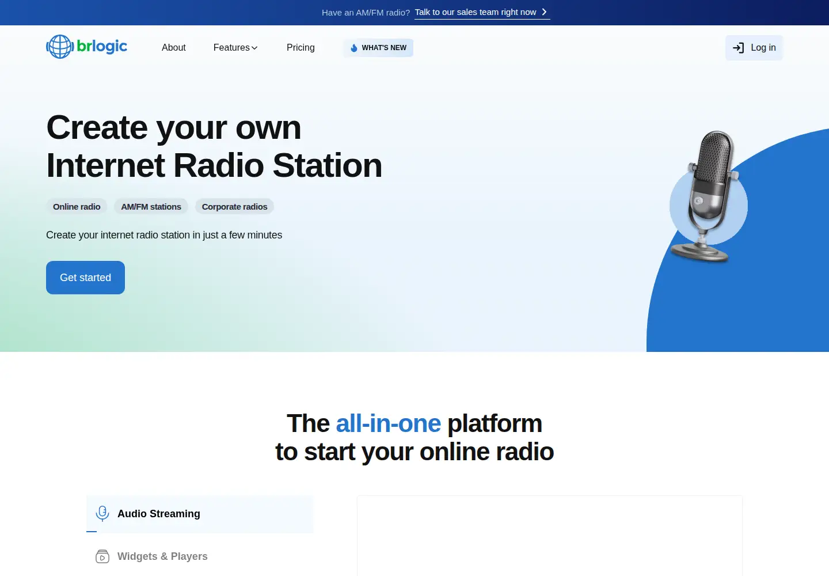Follow the 'Talk to our sales team' link
The width and height of the screenshot is (829, 576).
[x=482, y=12]
